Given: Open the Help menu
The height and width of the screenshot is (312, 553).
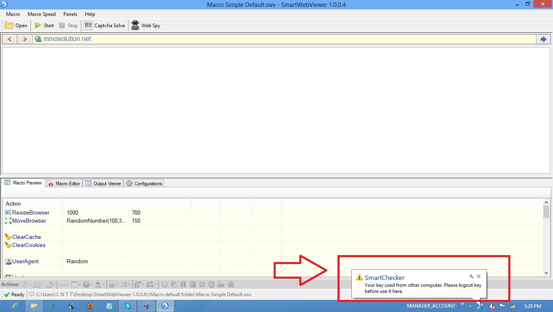Looking at the screenshot, I should [90, 14].
